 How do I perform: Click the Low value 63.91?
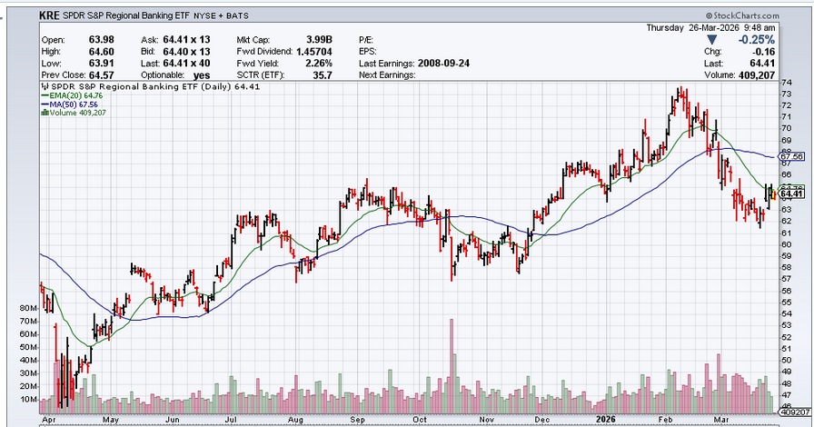pyautogui.click(x=102, y=64)
